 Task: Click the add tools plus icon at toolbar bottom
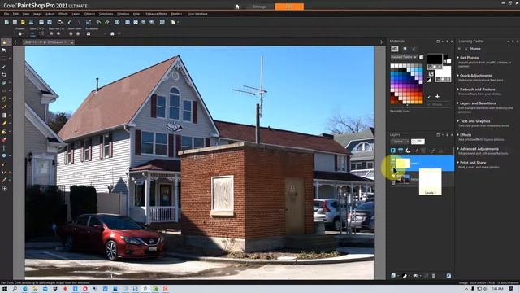click(x=5, y=189)
